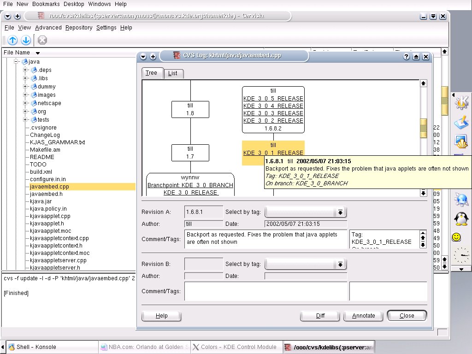Screen dimensions: 472x354
Task: Click the revision tree vertical scrollbar thumb
Action: (423, 128)
